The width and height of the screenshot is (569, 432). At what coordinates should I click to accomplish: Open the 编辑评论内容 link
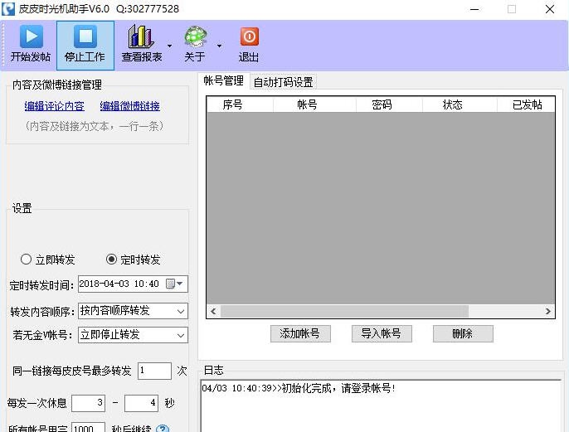pyautogui.click(x=54, y=106)
